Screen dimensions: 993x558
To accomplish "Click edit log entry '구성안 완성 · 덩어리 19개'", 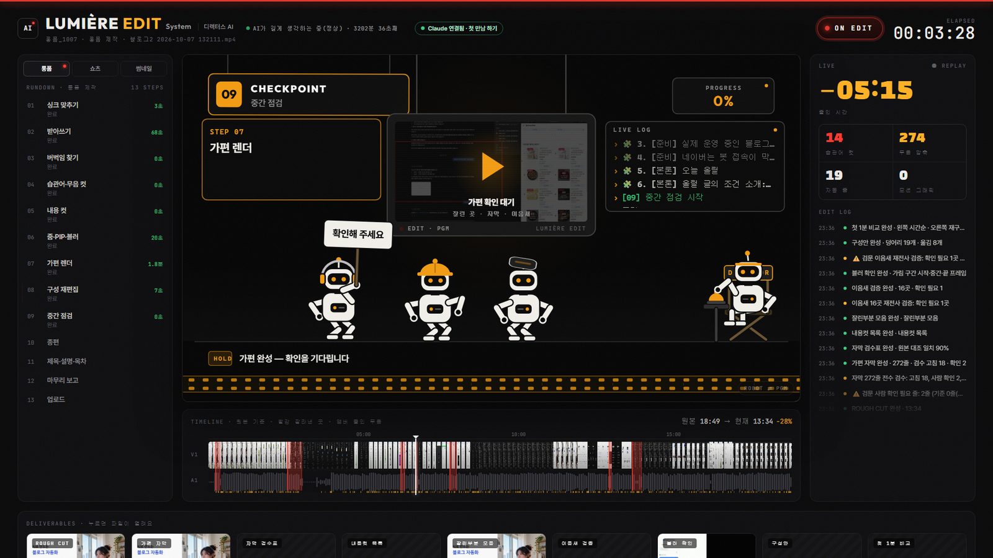I will tap(892, 243).
